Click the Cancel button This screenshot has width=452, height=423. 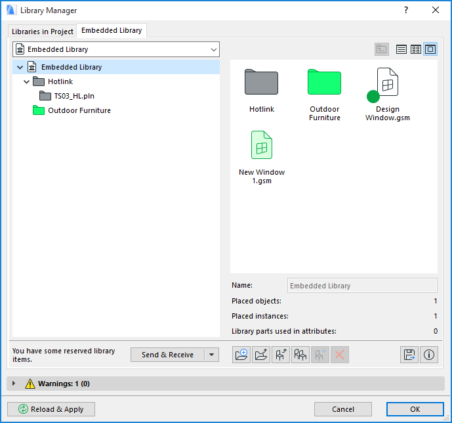pos(342,409)
